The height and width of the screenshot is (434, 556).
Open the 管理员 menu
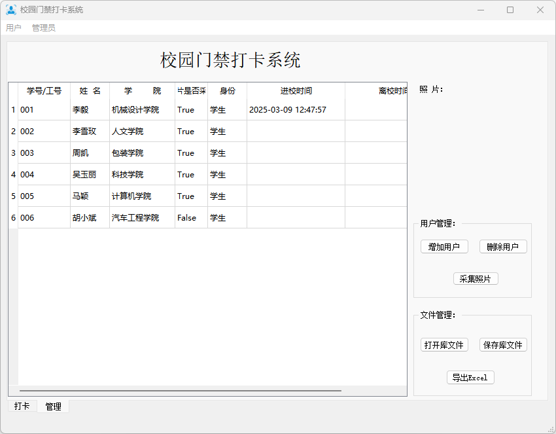click(44, 28)
